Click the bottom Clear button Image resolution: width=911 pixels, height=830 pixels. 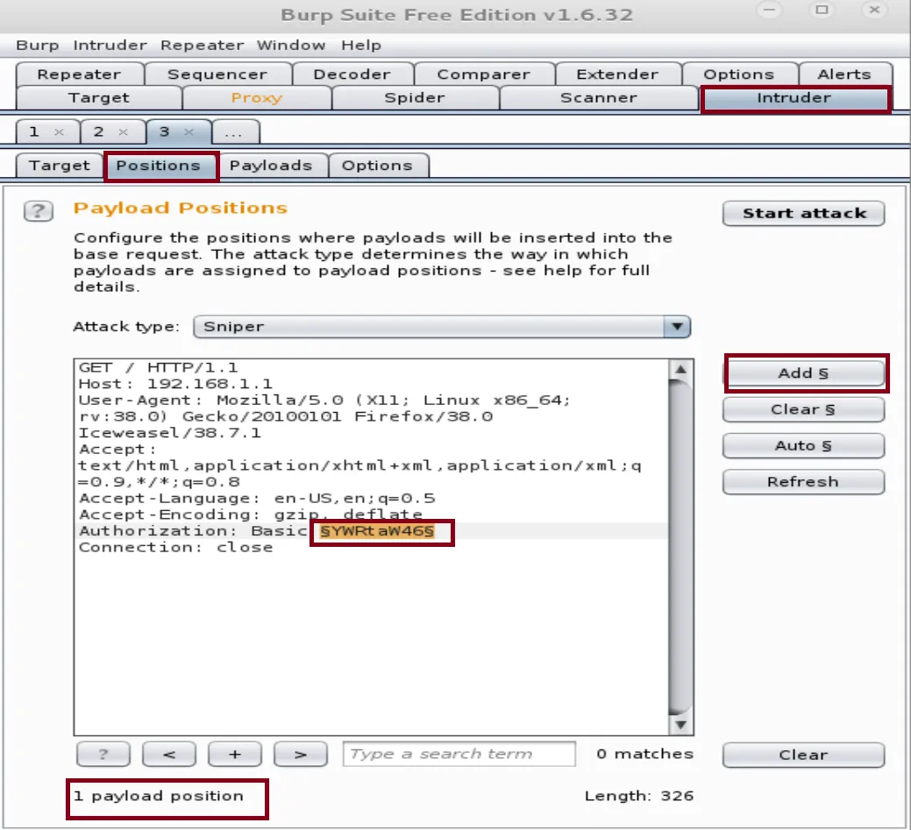804,755
